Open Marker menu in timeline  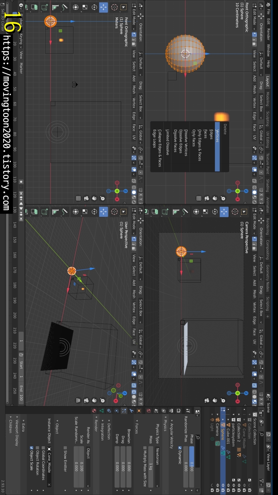click(x=21, y=68)
